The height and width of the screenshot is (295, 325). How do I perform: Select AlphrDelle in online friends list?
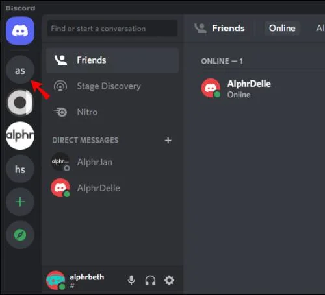[x=263, y=88]
